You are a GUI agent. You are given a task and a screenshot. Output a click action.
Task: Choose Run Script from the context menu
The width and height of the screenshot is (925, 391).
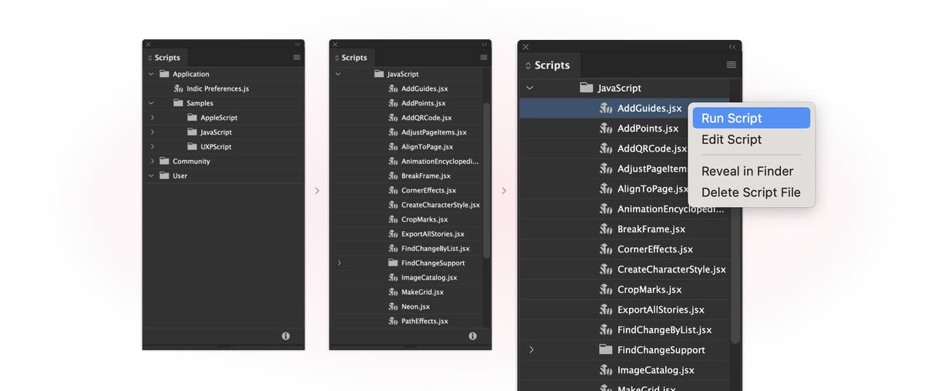pyautogui.click(x=751, y=118)
